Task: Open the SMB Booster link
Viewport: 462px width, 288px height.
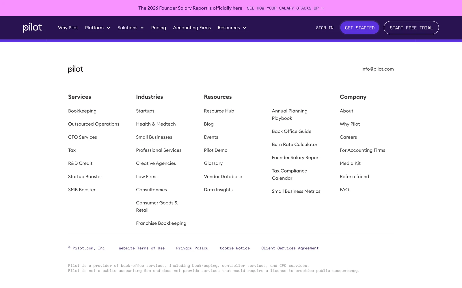Action: [x=82, y=190]
